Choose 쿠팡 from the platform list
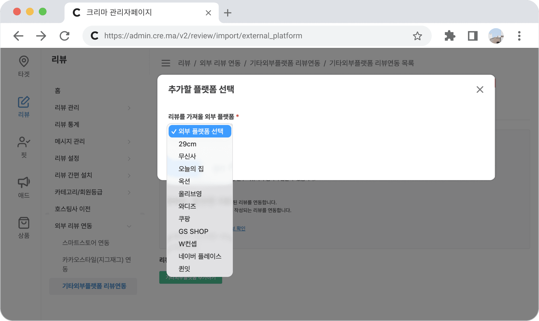539x321 pixels. [200, 219]
